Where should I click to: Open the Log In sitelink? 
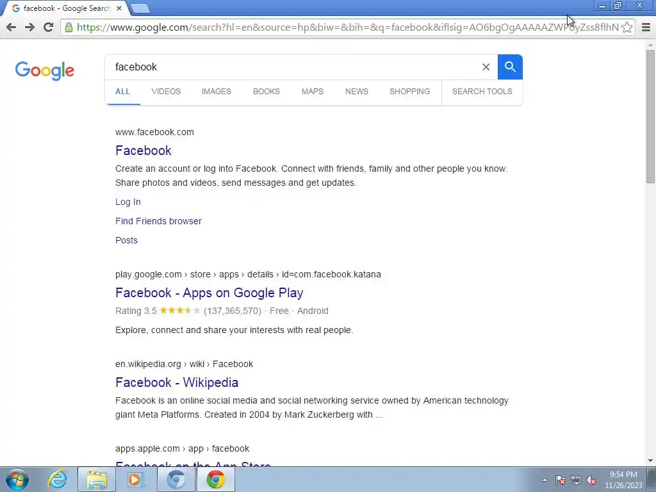(128, 202)
